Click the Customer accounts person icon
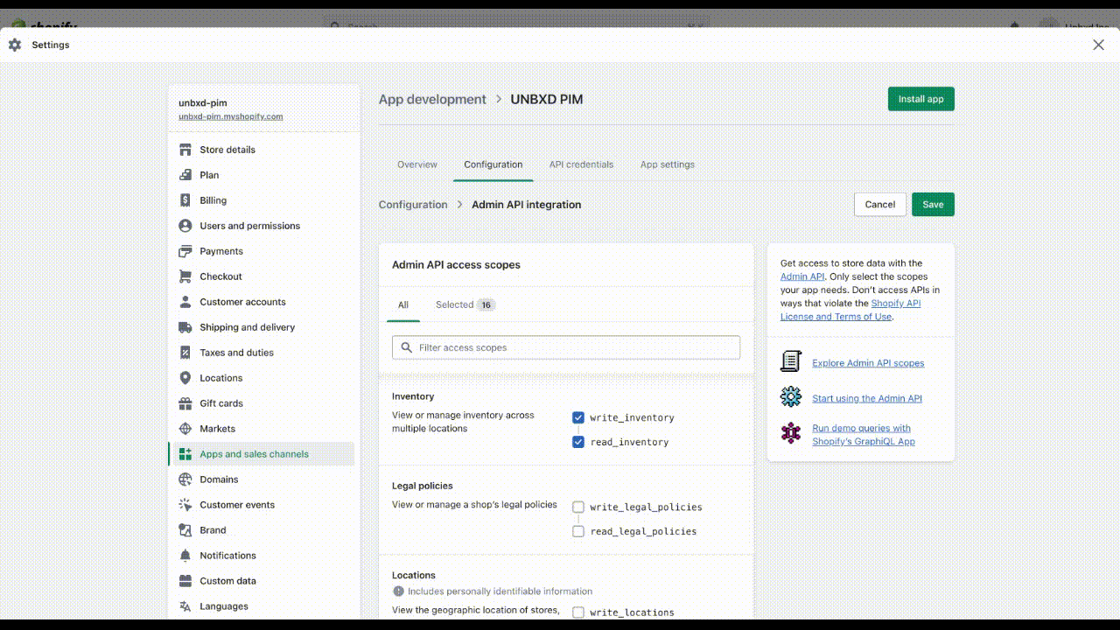 click(185, 302)
